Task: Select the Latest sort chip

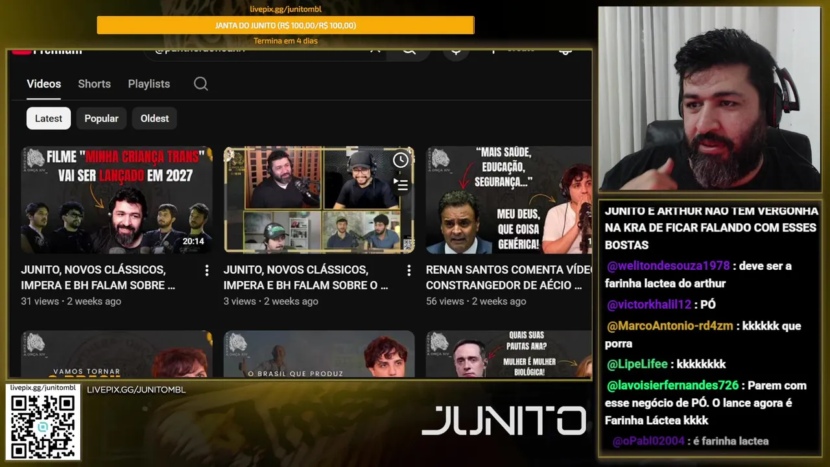Action: pyautogui.click(x=49, y=118)
